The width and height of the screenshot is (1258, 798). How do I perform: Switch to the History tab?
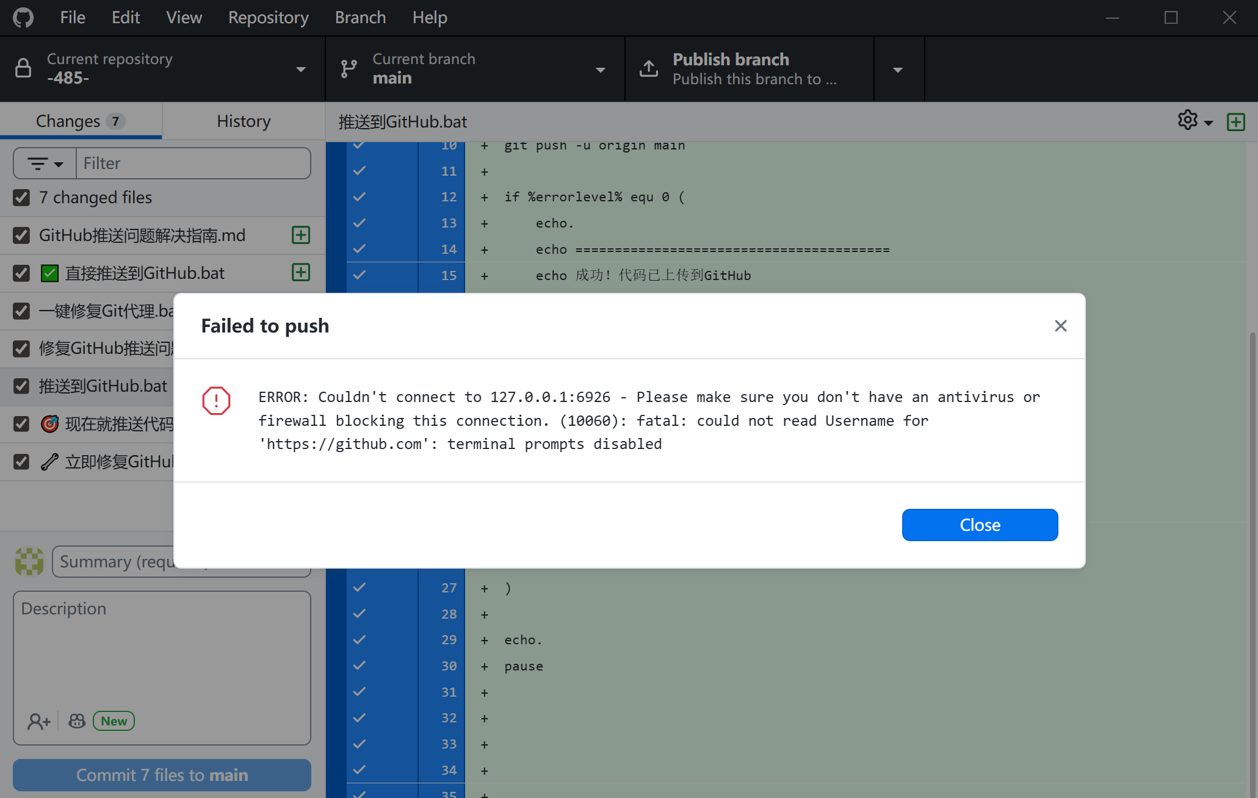pos(244,121)
